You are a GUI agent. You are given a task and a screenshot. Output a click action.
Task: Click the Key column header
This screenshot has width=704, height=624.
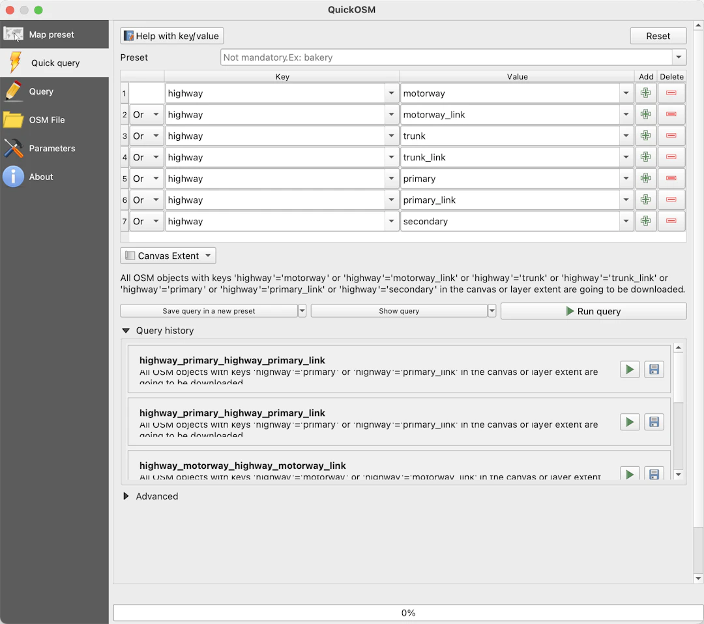282,76
